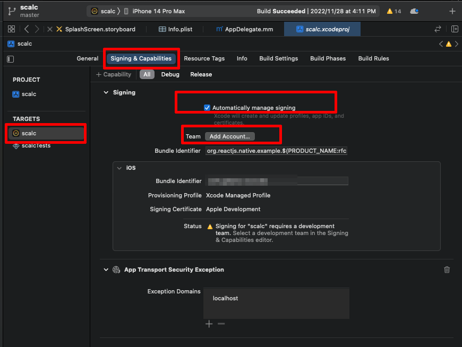Viewport: 462px width, 347px height.
Task: Delete the capability with trash icon
Action: tap(447, 270)
